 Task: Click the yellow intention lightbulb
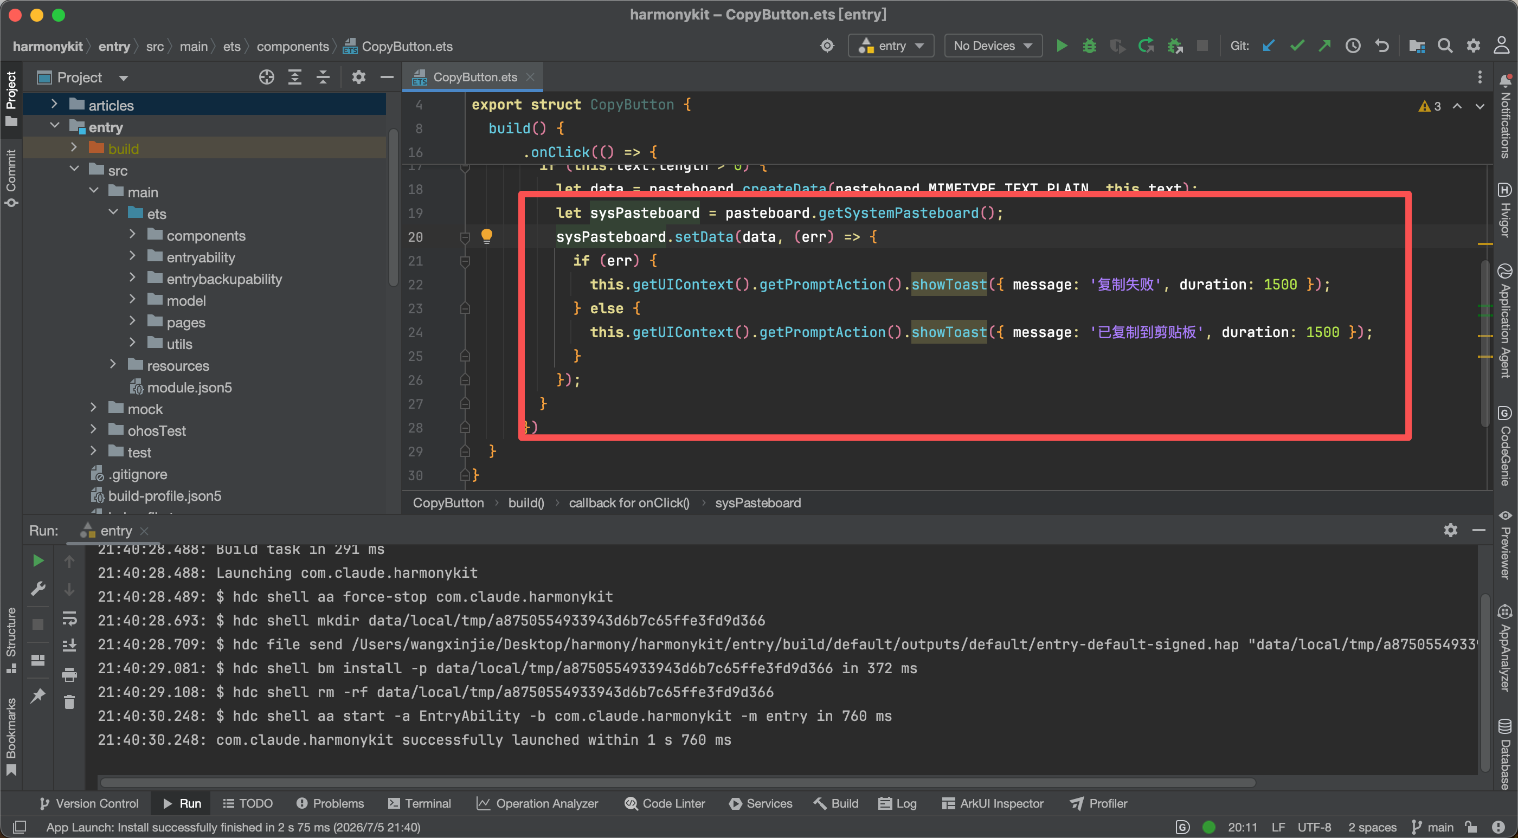(x=487, y=236)
